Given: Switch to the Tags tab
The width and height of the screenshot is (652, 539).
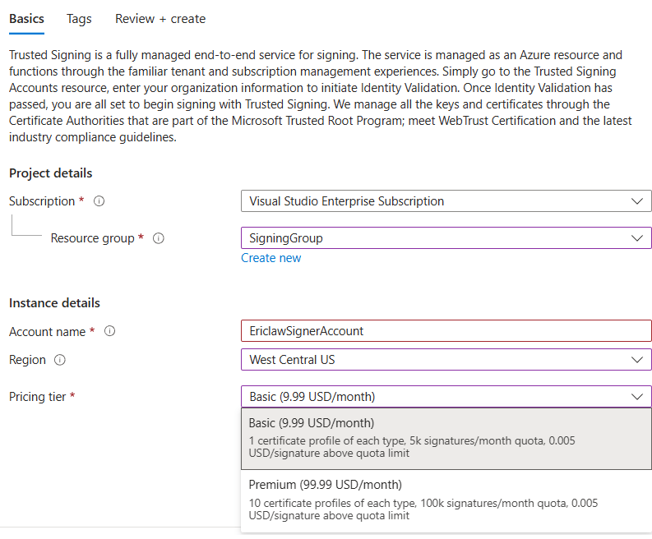Looking at the screenshot, I should 79,19.
